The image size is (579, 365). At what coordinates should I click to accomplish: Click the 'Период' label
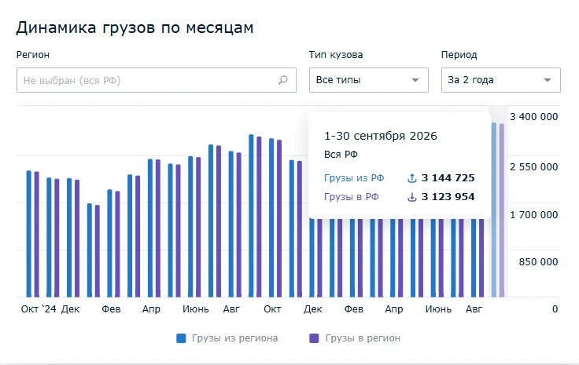[x=459, y=55]
